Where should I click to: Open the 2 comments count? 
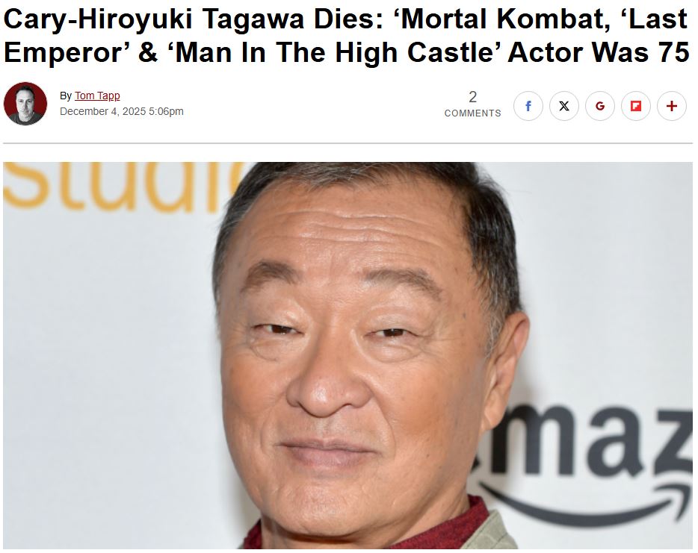click(x=473, y=104)
